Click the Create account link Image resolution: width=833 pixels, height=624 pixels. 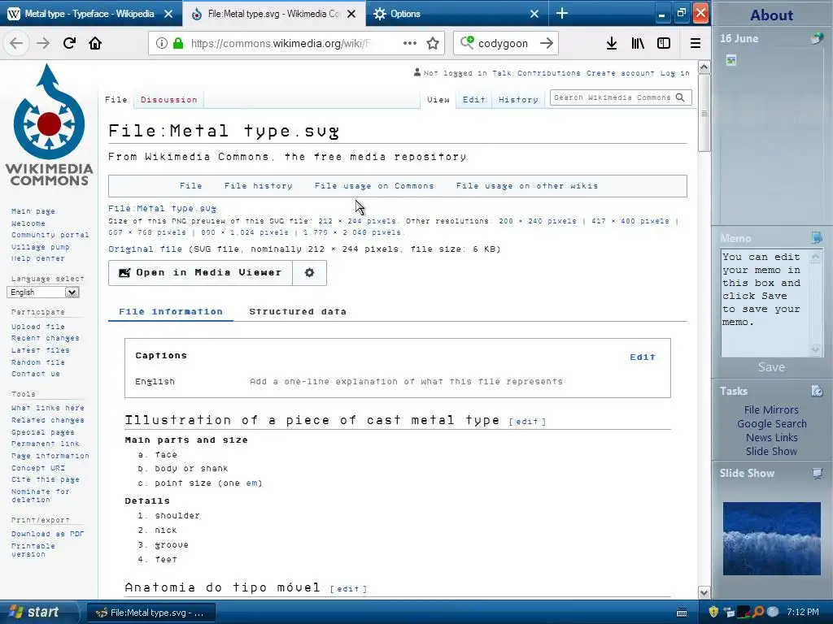tap(620, 72)
